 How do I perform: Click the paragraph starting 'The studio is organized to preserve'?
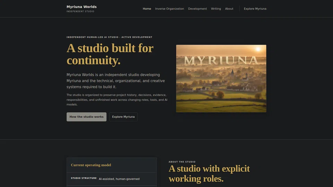point(117,100)
